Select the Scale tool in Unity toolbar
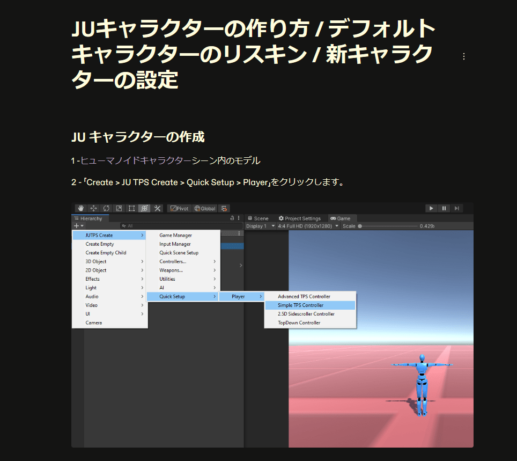This screenshot has height=461, width=517. [x=119, y=208]
